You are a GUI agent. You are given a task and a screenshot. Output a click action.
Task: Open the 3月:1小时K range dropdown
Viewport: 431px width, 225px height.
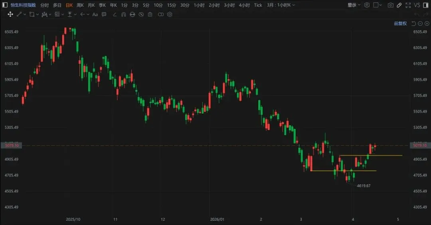point(281,5)
